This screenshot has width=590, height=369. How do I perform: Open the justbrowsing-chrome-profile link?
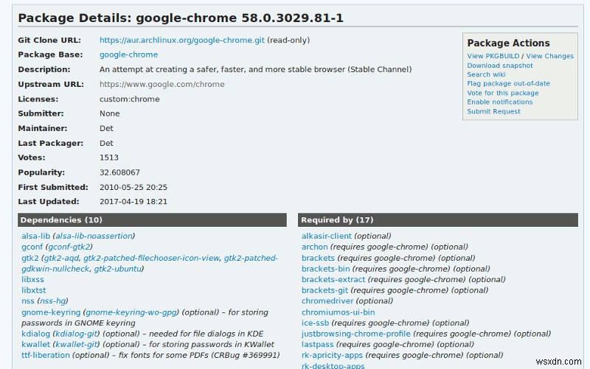(x=356, y=334)
